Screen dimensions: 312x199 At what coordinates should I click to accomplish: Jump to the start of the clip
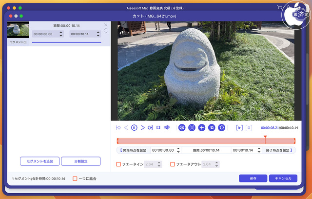[x=118, y=128]
